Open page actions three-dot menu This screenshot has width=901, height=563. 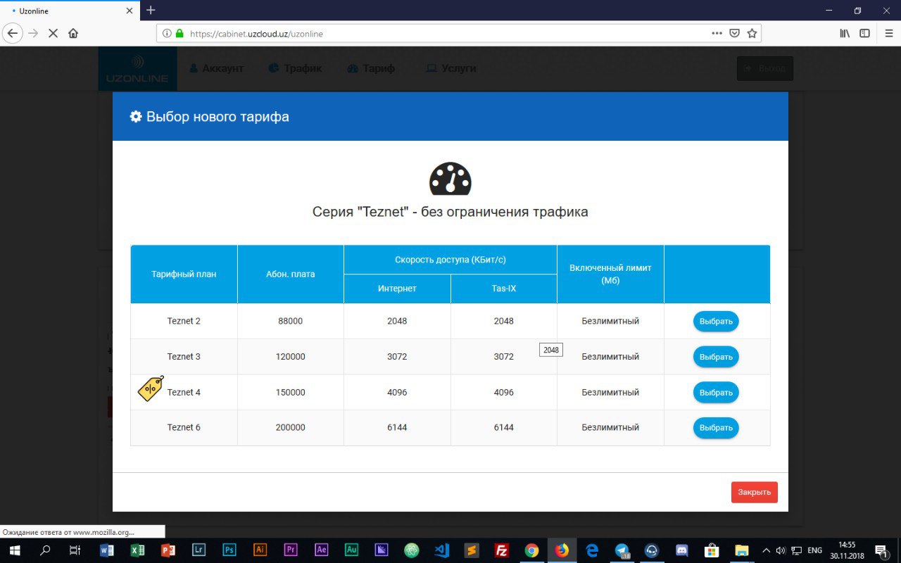point(717,33)
